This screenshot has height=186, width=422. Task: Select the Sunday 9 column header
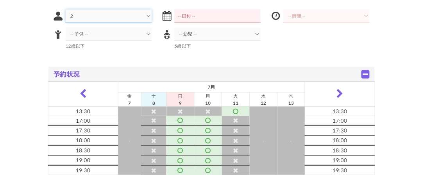180,99
